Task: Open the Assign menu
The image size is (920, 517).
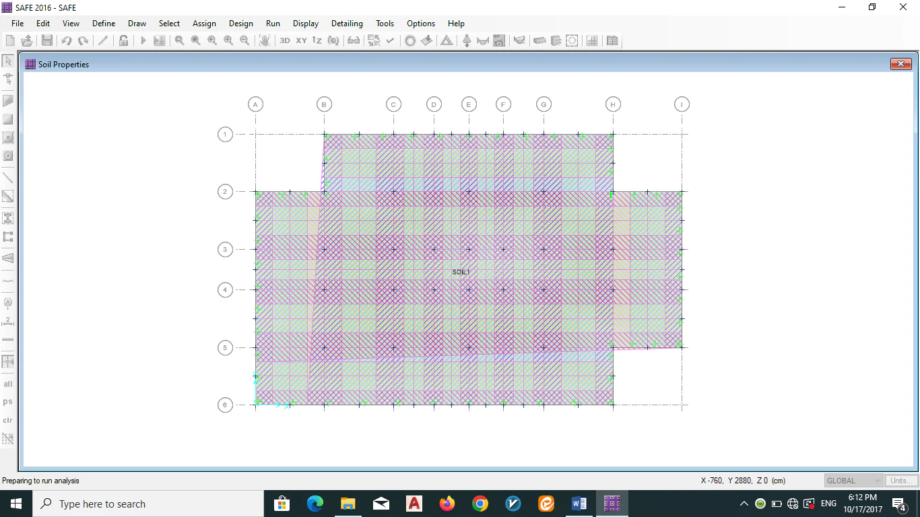Action: (204, 24)
